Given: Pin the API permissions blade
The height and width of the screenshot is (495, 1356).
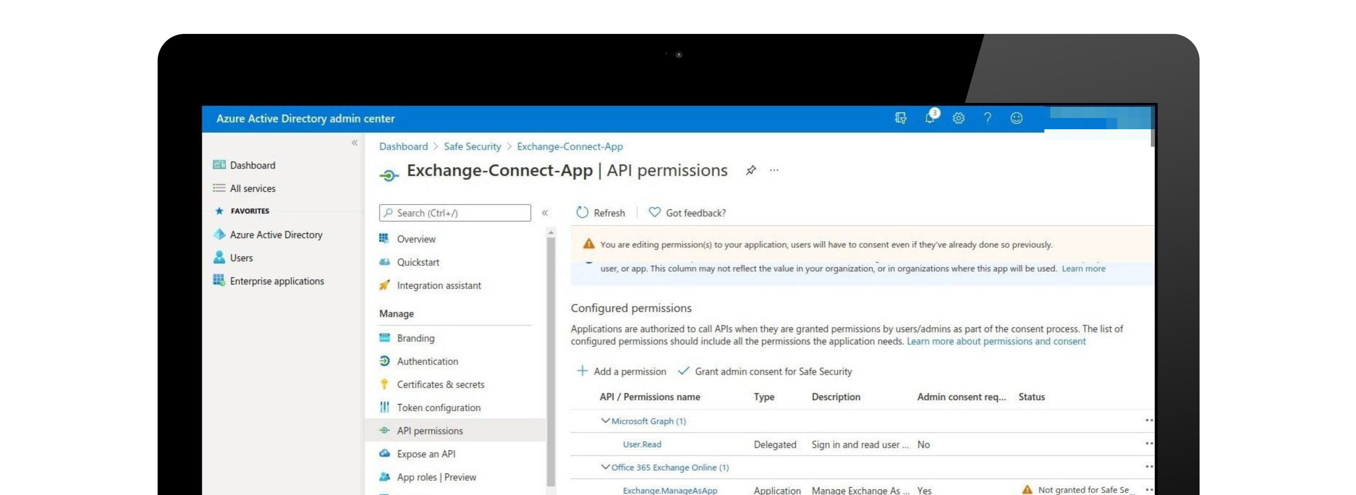Looking at the screenshot, I should 751,170.
